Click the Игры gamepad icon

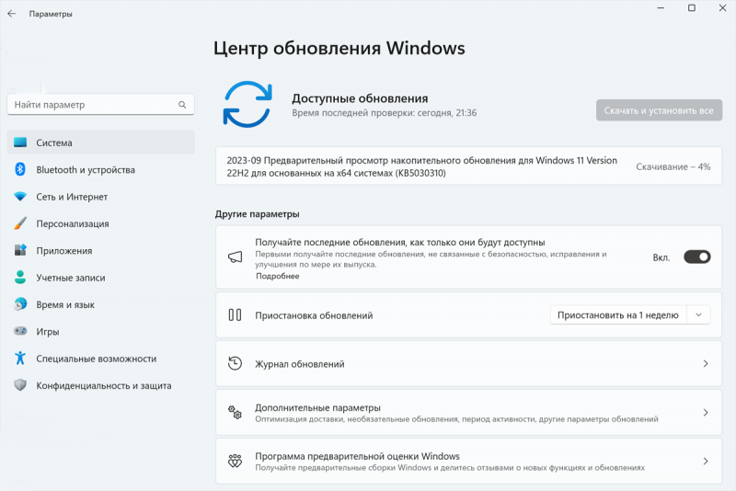click(19, 331)
